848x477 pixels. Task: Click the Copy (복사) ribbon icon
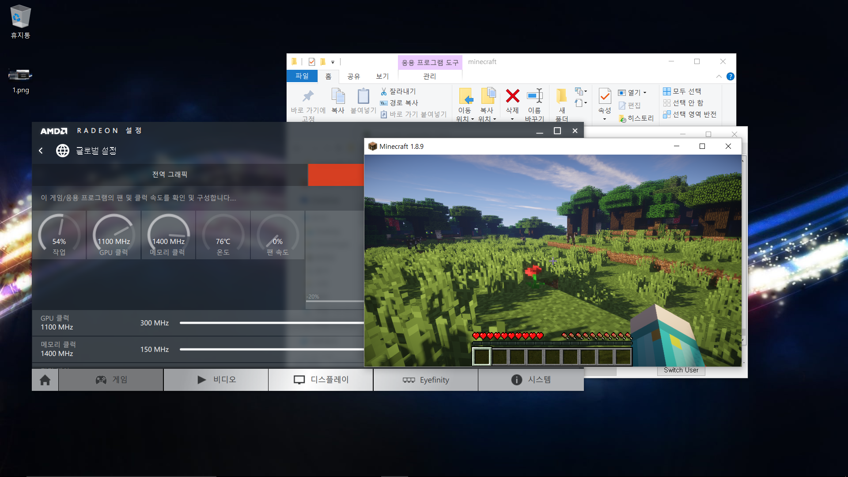pos(338,96)
